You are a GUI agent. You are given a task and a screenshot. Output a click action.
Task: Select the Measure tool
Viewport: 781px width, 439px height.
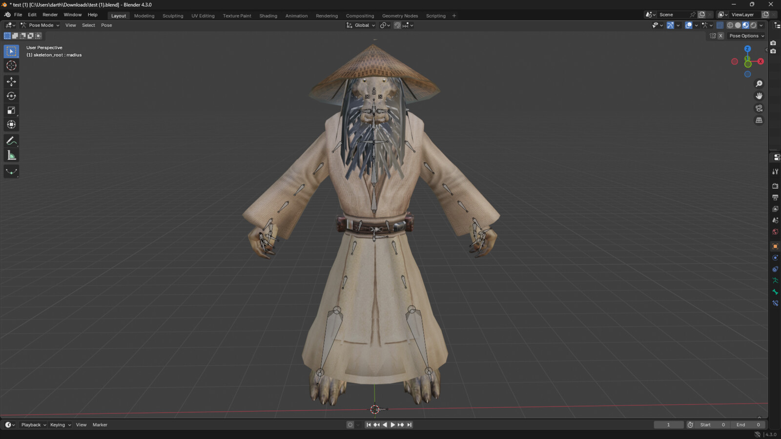pyautogui.click(x=11, y=156)
